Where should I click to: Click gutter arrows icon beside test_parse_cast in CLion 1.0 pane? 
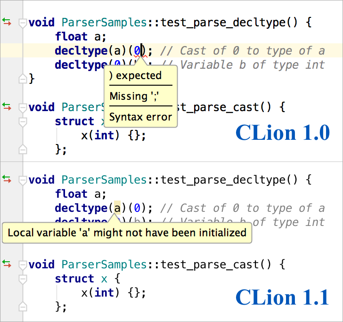click(x=7, y=107)
